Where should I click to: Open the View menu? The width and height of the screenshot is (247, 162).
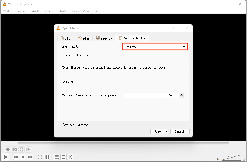coord(86,11)
